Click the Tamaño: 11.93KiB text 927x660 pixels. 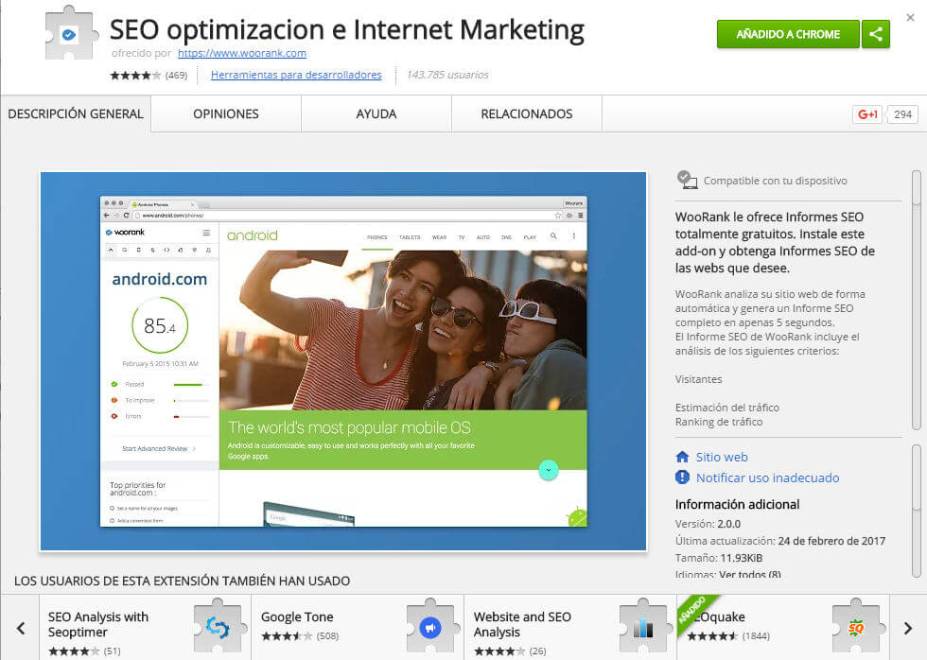coord(719,557)
